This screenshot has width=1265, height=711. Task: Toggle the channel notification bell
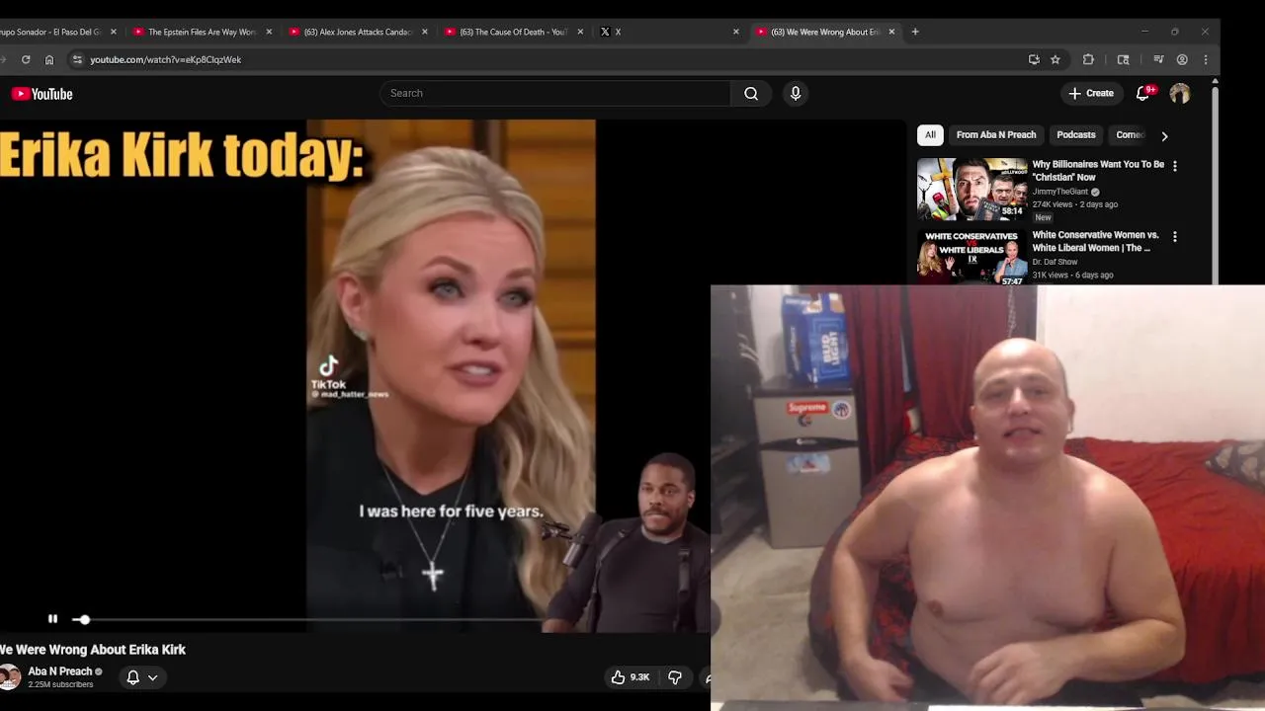click(x=133, y=677)
